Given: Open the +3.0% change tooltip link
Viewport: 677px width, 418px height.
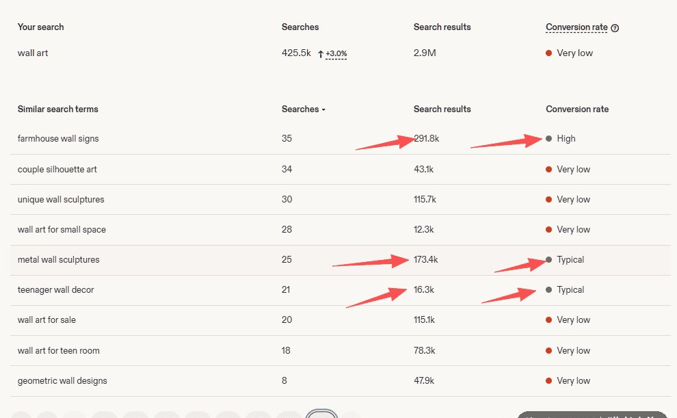Looking at the screenshot, I should click(x=336, y=53).
